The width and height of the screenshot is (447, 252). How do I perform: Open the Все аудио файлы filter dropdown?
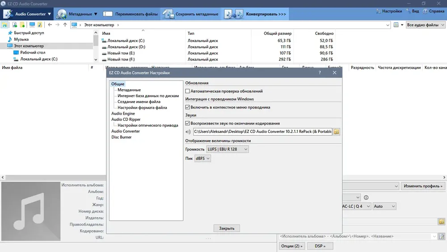(426, 25)
